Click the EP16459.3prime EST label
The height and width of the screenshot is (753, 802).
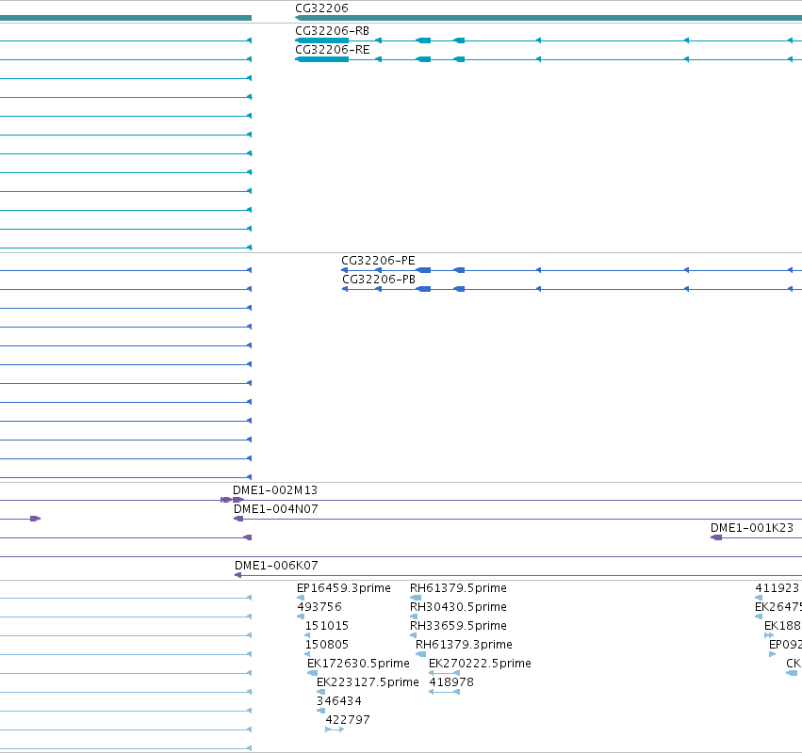(344, 588)
